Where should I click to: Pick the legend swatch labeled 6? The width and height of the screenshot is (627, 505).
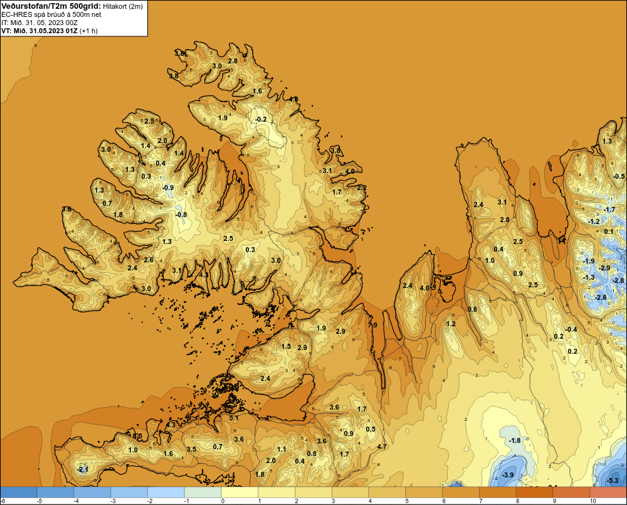[461, 492]
